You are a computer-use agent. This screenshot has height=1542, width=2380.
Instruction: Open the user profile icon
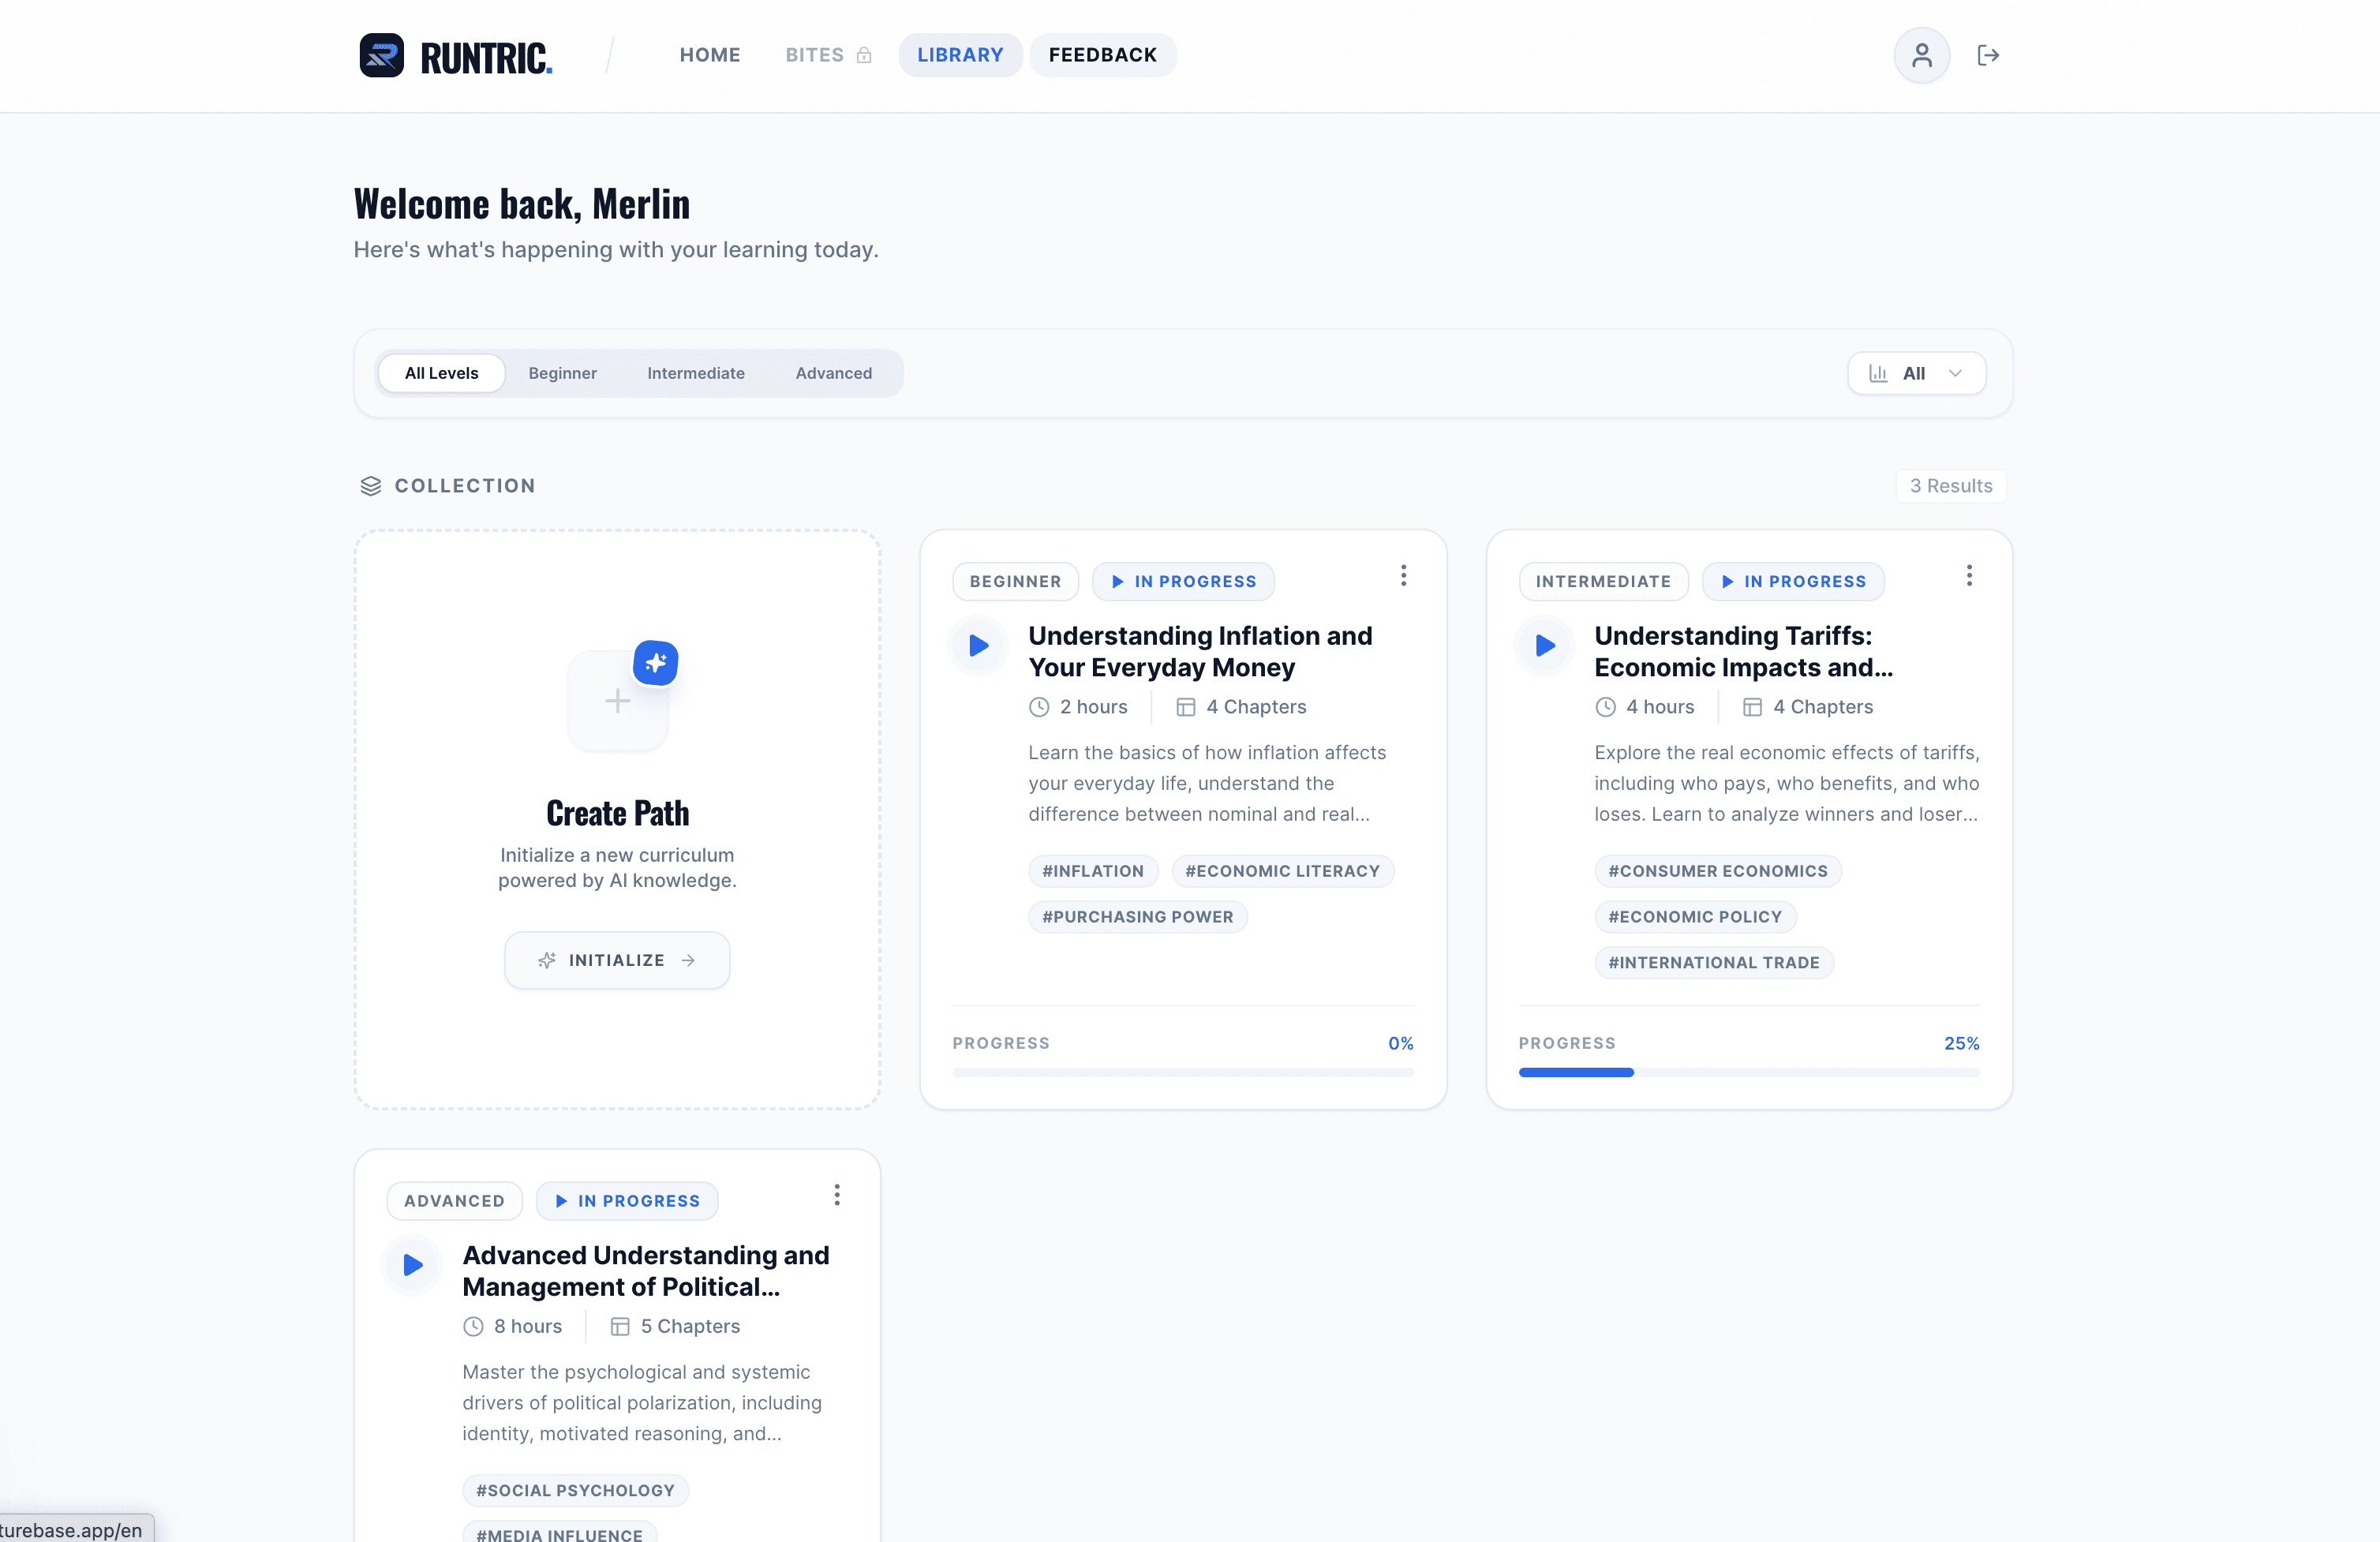point(1921,55)
